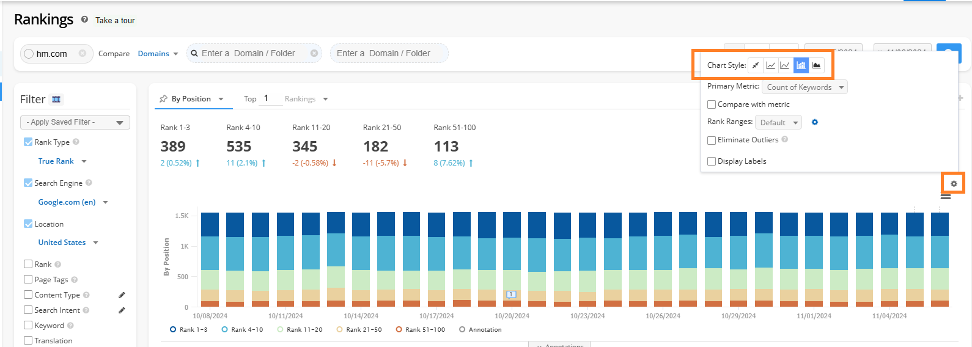Enable Compare with metric checkbox
The width and height of the screenshot is (972, 347).
712,104
